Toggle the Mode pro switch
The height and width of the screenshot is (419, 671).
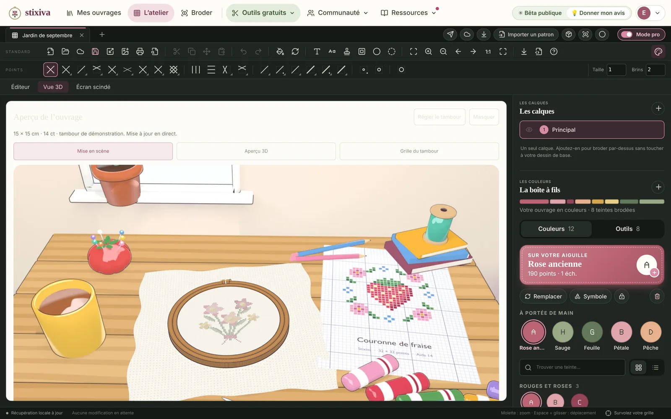click(x=627, y=34)
